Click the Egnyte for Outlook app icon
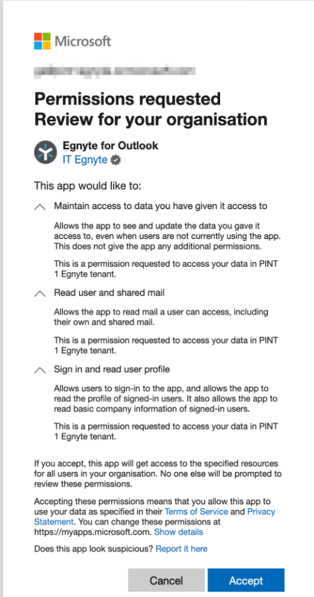The width and height of the screenshot is (314, 597). click(x=45, y=152)
